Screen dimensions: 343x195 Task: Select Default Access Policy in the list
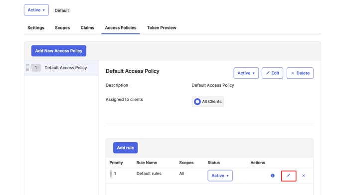coord(61,68)
